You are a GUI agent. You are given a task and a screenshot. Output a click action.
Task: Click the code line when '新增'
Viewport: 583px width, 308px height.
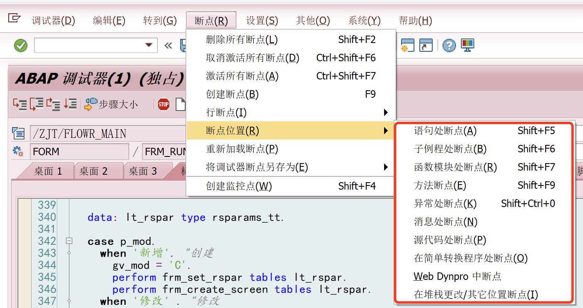[x=157, y=253]
